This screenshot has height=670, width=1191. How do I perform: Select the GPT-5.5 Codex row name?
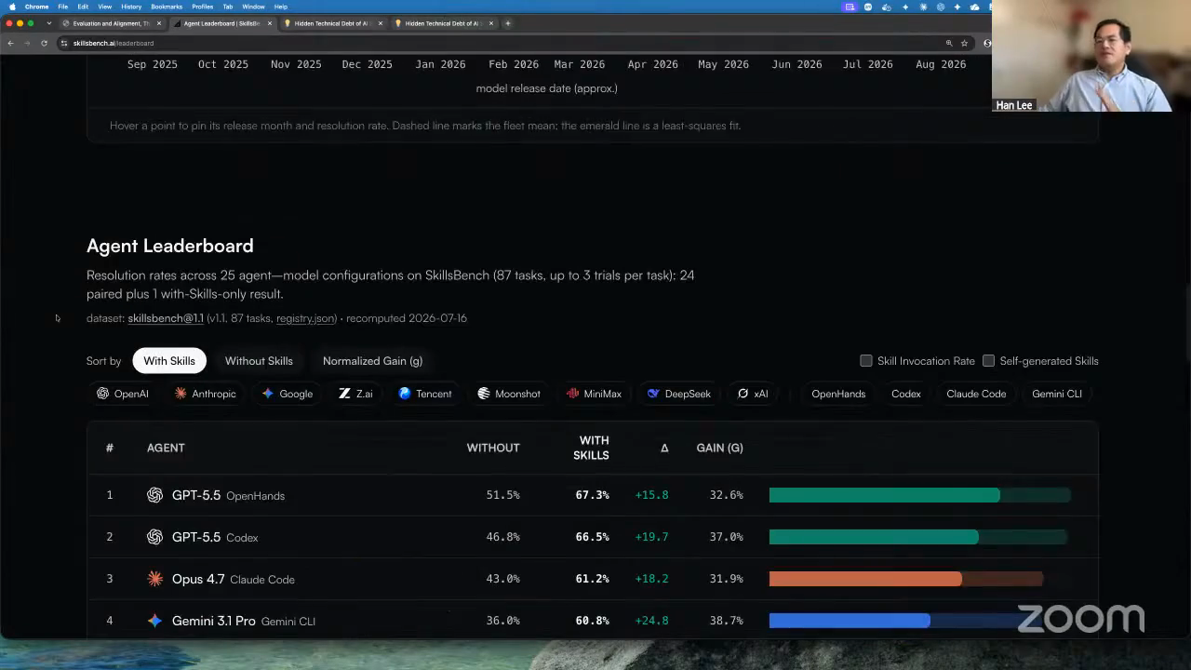(x=215, y=537)
